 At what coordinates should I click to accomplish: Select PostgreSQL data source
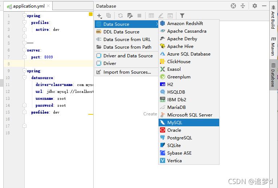coord(189,138)
